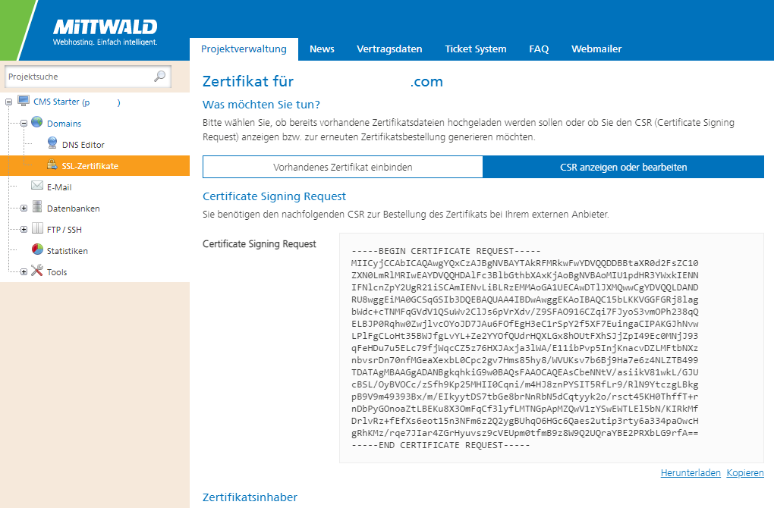Select Datenbanken in the sidebar tree
Image resolution: width=774 pixels, height=508 pixels.
point(73,209)
